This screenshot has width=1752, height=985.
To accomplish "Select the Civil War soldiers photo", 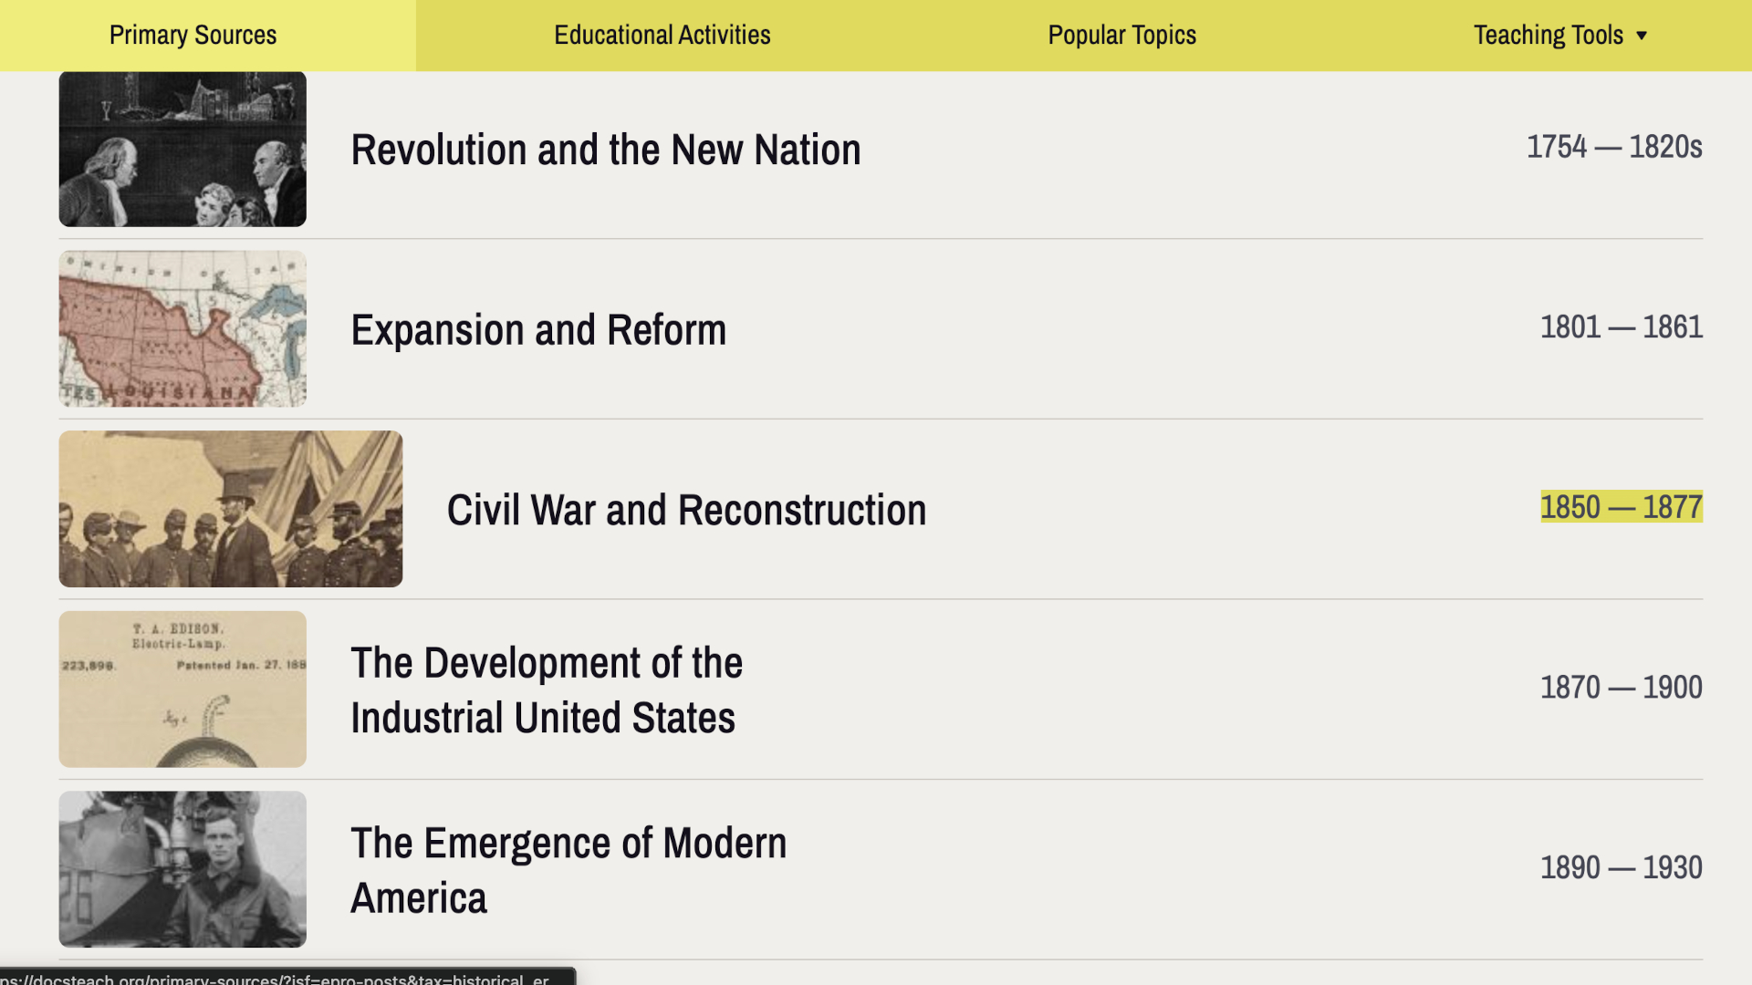I will [230, 509].
